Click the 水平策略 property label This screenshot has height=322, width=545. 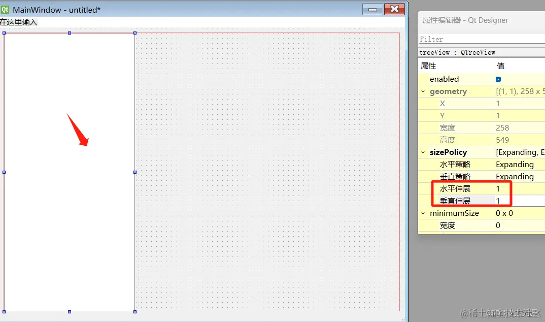pos(455,165)
